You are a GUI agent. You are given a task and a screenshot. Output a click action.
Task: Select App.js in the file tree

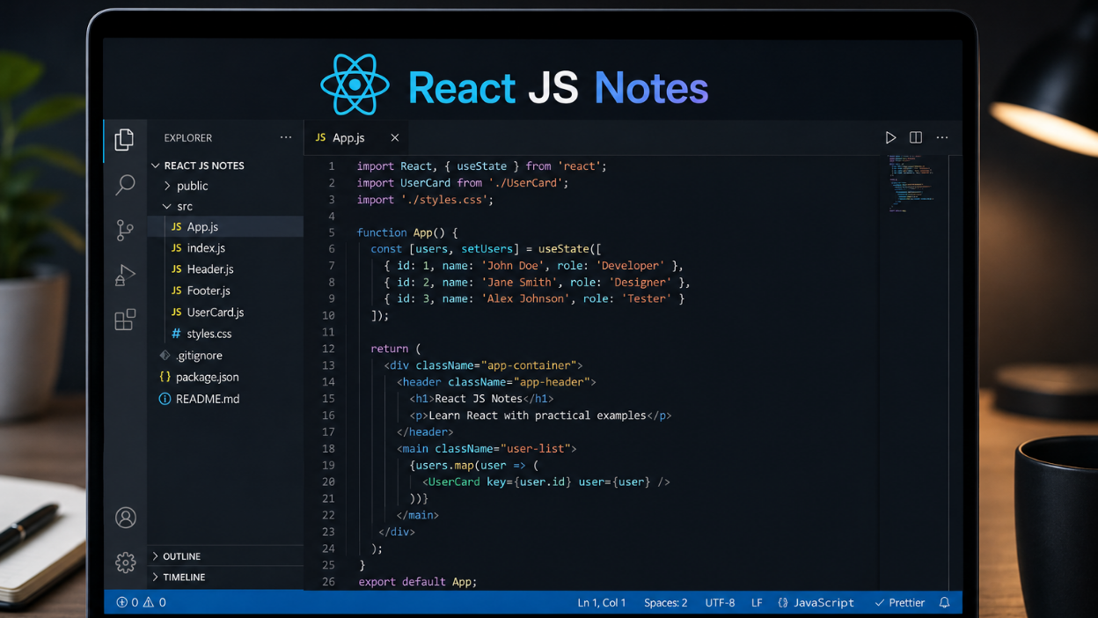pos(225,227)
